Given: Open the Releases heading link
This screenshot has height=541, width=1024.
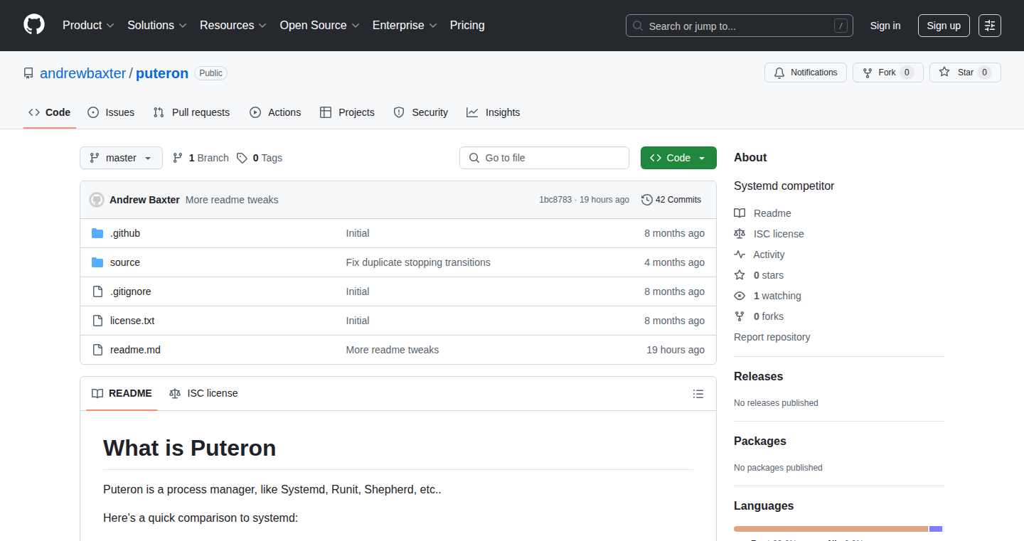Looking at the screenshot, I should click(758, 376).
